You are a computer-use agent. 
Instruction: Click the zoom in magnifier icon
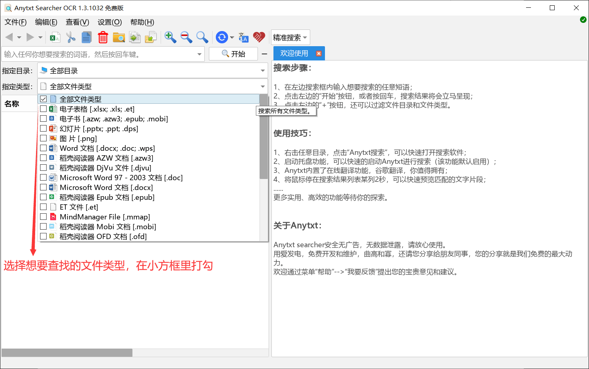[170, 38]
